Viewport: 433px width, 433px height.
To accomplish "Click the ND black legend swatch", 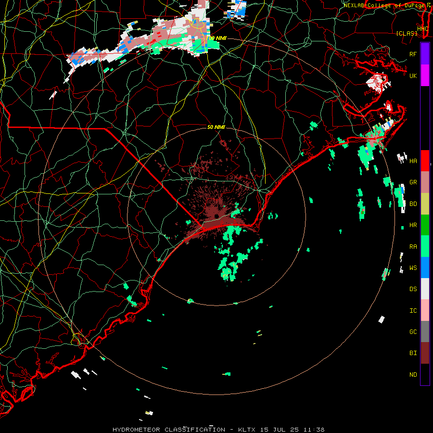I will tap(425, 374).
